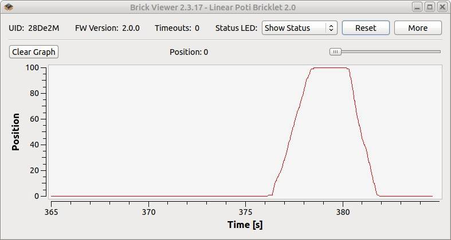The image size is (451, 240).
Task: Click the Brick Viewer app icon in title bar
Action: pos(9,7)
